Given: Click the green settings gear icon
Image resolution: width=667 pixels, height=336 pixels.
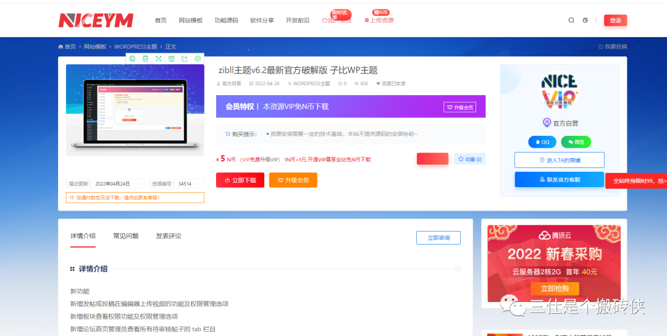Looking at the screenshot, I should click(198, 59).
